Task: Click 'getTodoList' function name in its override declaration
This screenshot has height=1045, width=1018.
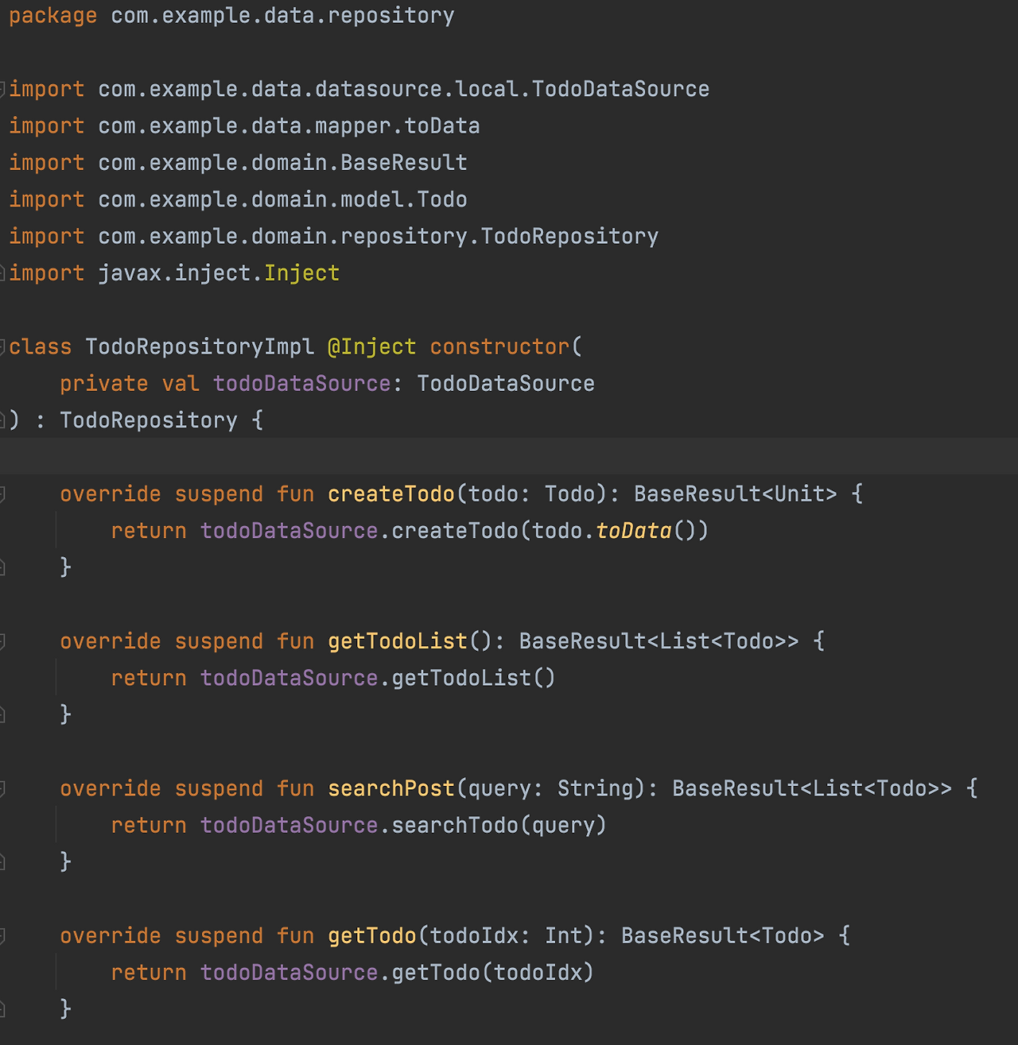Action: (x=398, y=641)
